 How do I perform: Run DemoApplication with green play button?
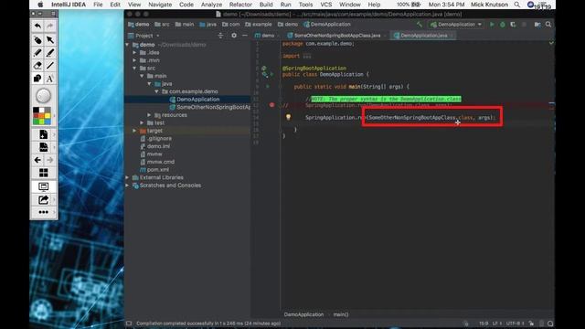tap(492, 25)
